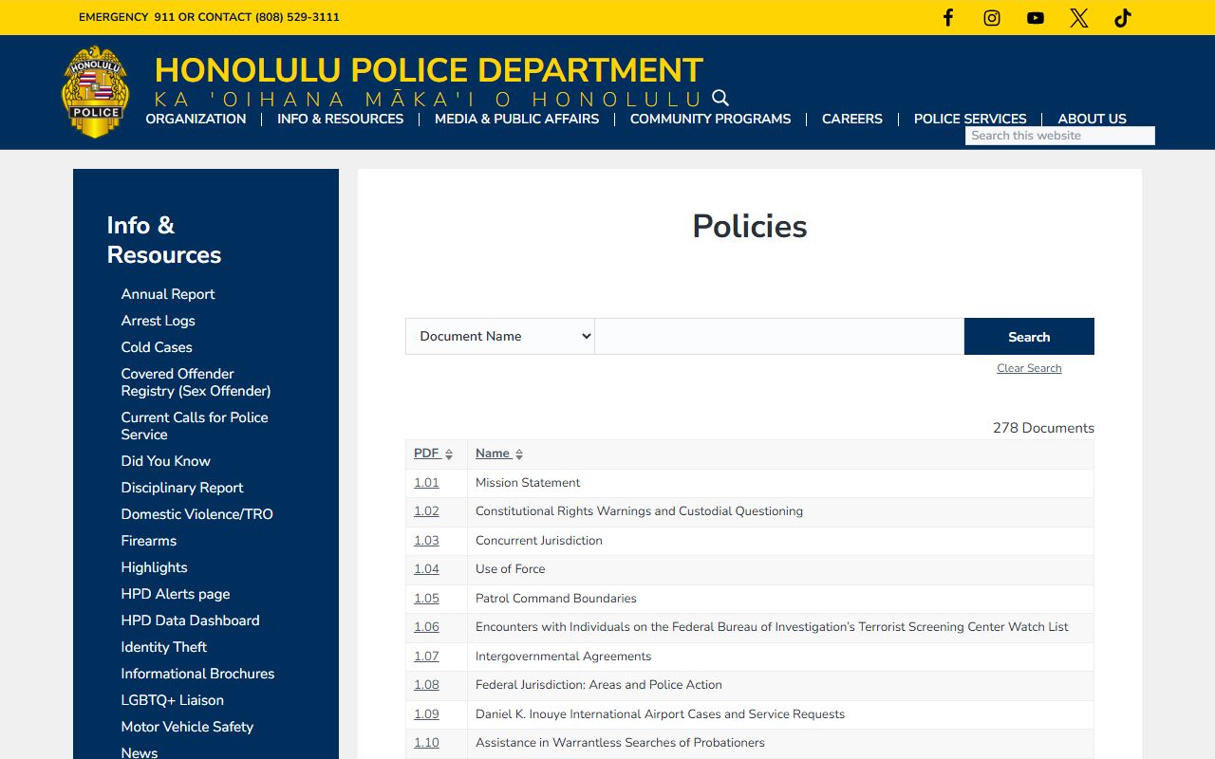Open the Media & Public Affairs menu
This screenshot has width=1215, height=759.
[x=516, y=119]
